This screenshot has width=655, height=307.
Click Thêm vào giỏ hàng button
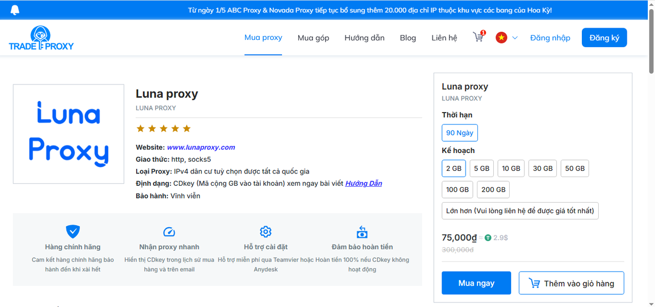click(572, 283)
